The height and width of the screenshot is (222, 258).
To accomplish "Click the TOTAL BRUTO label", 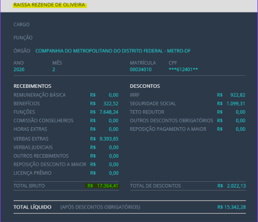I will (29, 186).
